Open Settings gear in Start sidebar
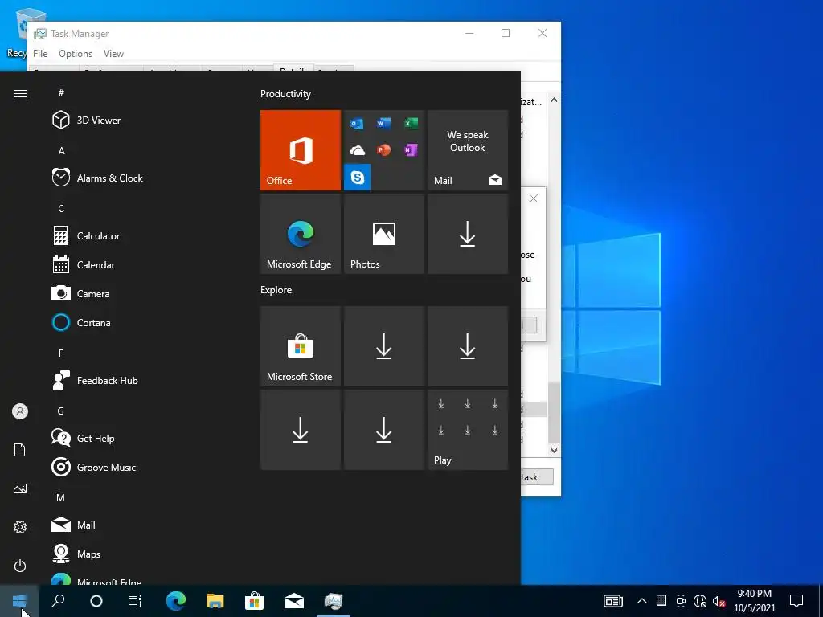 point(20,527)
